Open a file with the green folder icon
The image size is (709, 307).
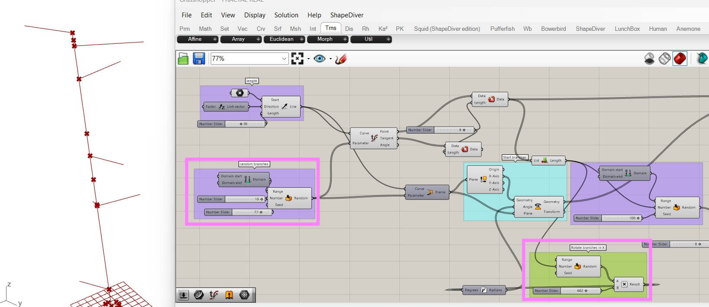tap(183, 59)
